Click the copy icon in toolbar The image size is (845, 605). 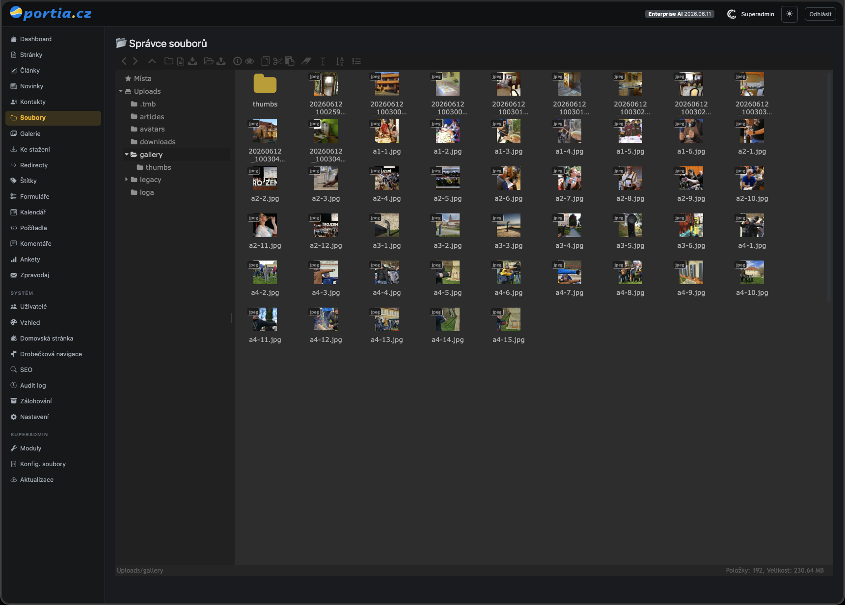click(266, 61)
